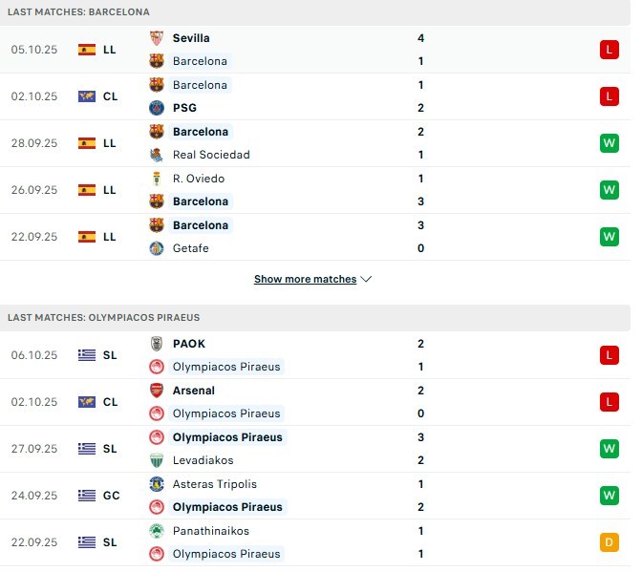
Task: Click the PAOK club crest icon
Action: click(157, 344)
